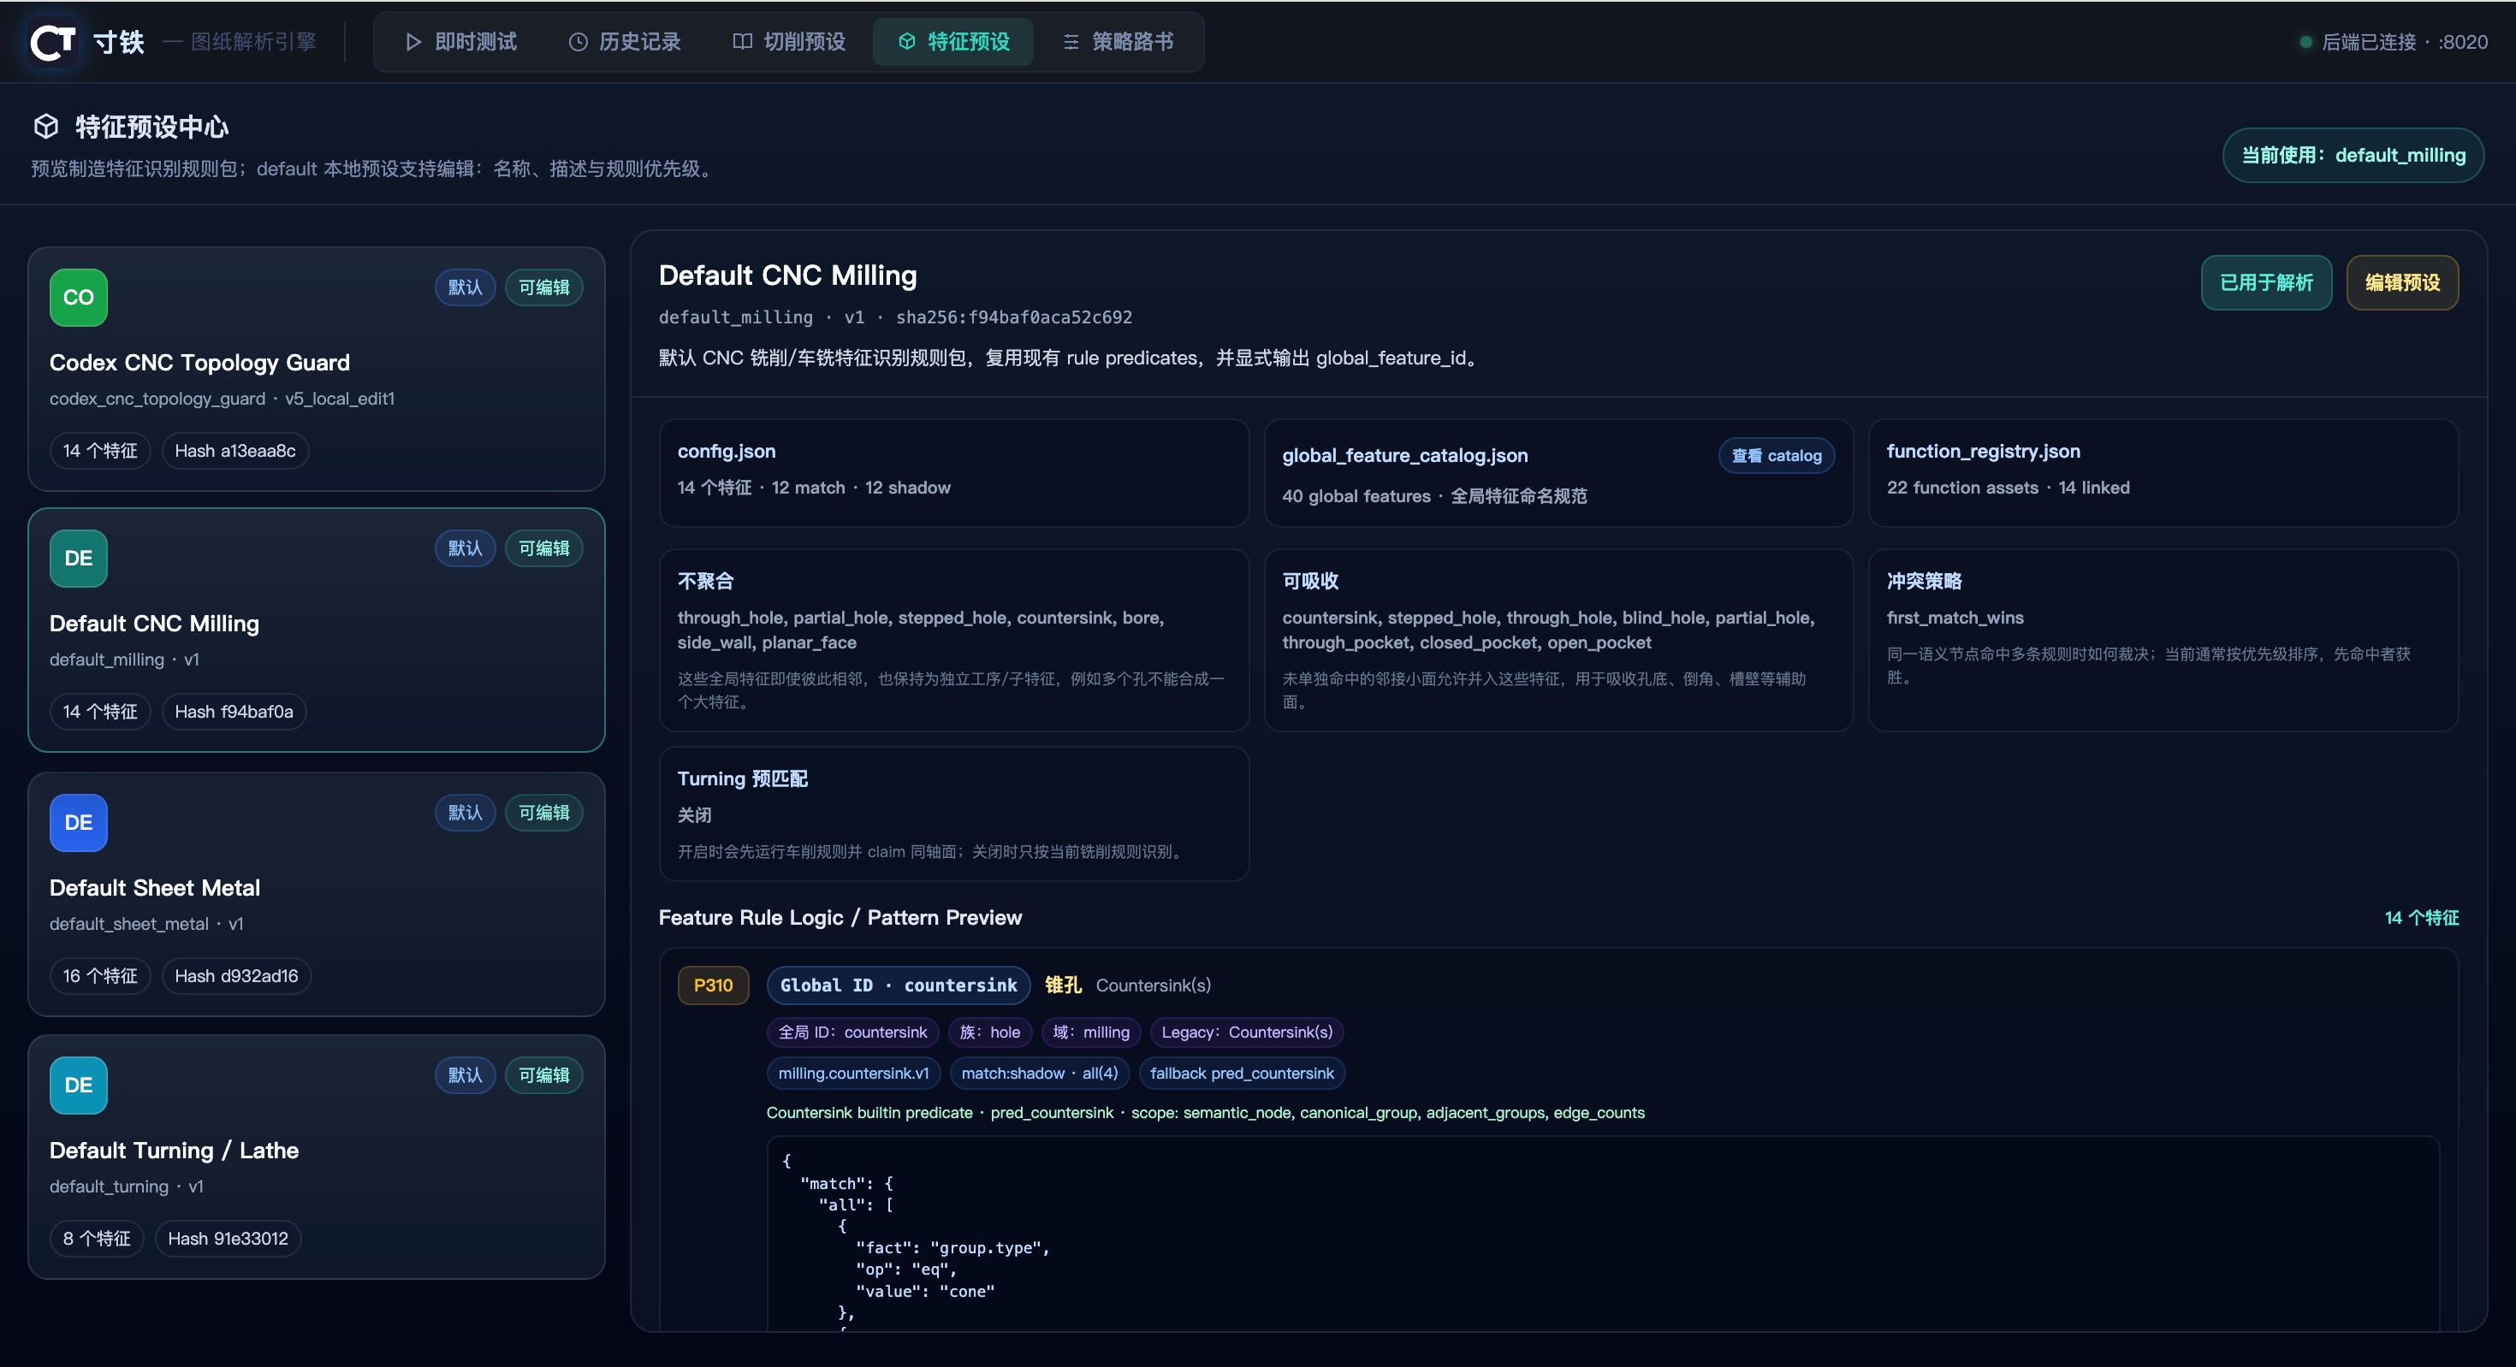The image size is (2516, 1367).
Task: Click the function_registry.json card title
Action: [1983, 452]
